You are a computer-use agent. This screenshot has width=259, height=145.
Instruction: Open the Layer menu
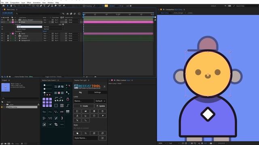click(23, 3)
